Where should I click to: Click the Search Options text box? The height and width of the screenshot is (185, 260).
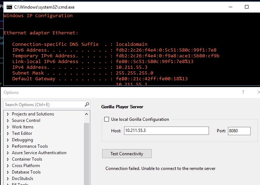[47, 104]
